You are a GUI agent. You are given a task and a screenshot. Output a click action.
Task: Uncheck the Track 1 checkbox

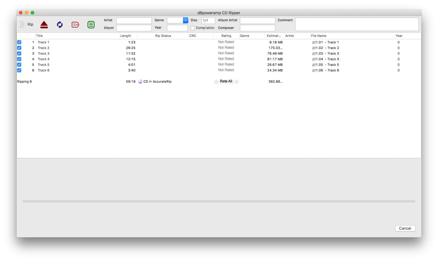19,42
